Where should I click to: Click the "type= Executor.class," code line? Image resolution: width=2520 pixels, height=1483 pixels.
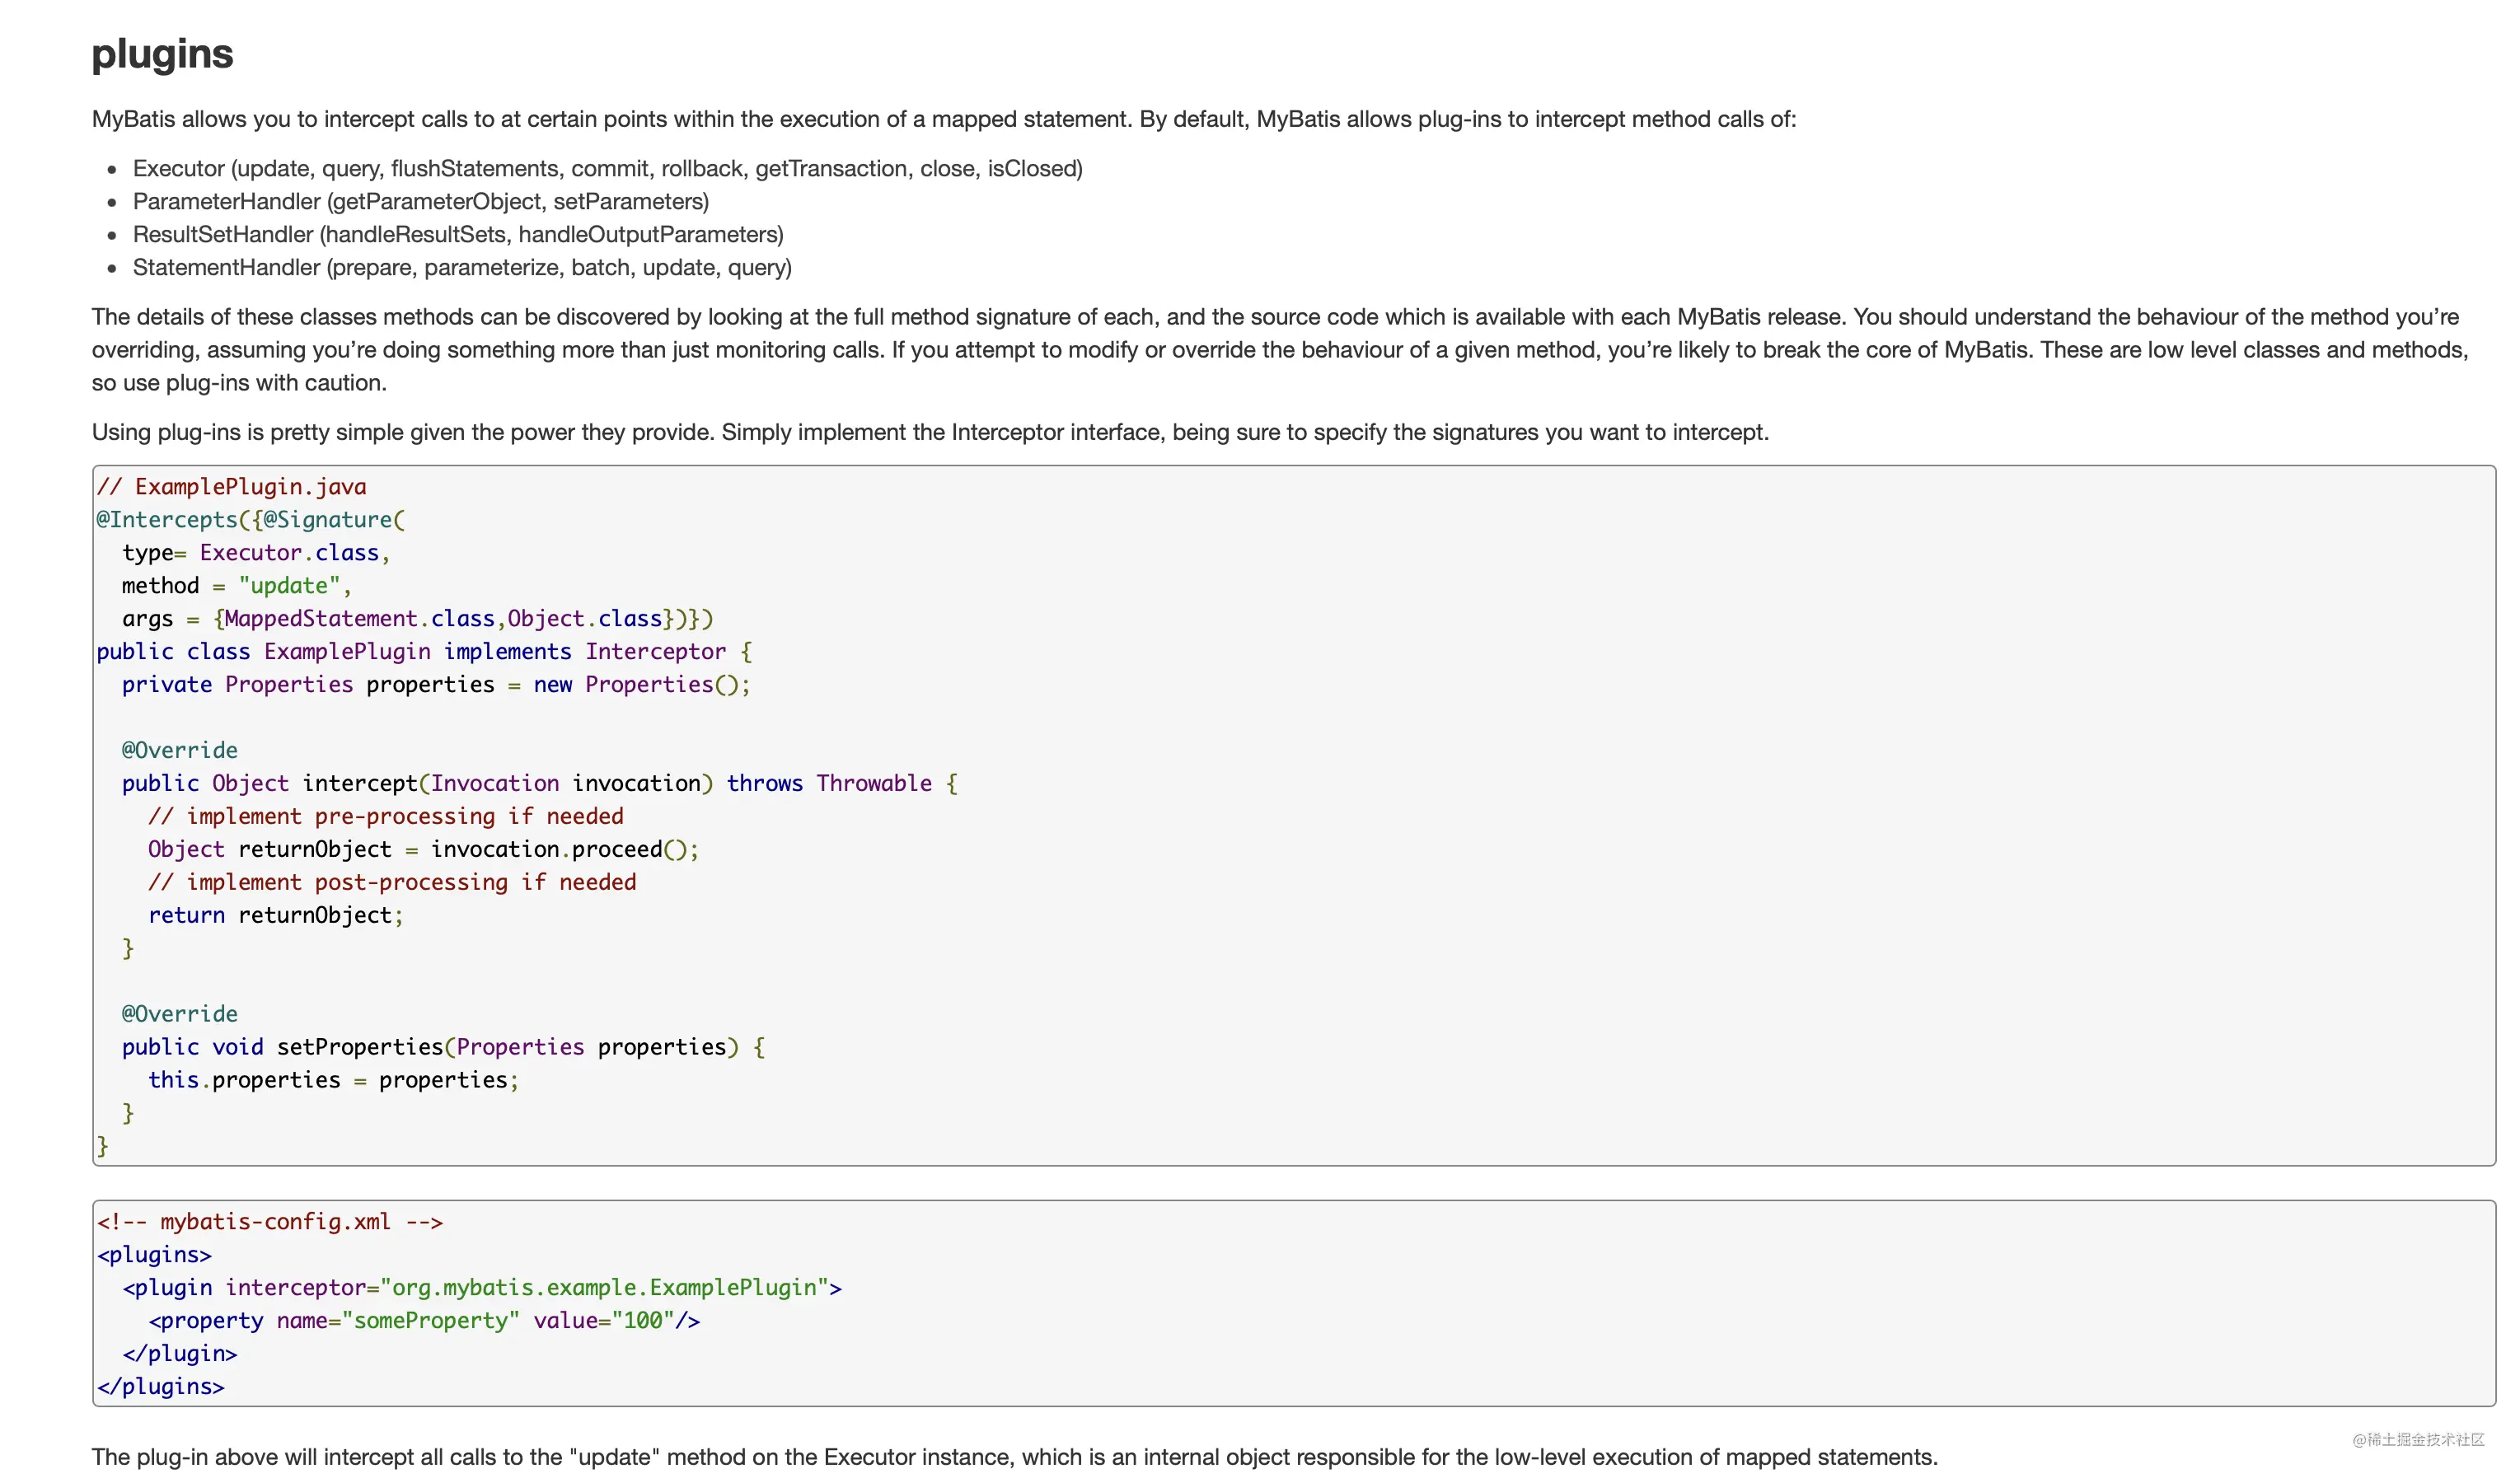[256, 552]
